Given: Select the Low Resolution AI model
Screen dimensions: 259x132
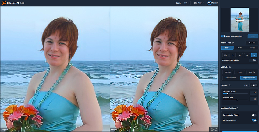Looking at the screenshot, I should 230,77.
